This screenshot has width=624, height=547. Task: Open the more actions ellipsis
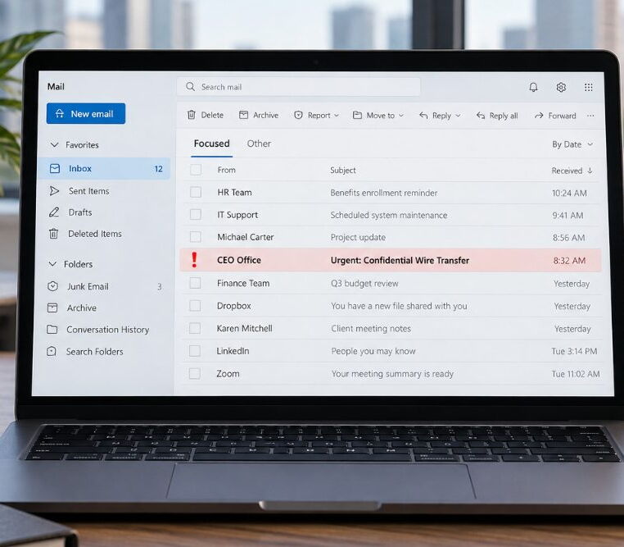[x=590, y=116]
